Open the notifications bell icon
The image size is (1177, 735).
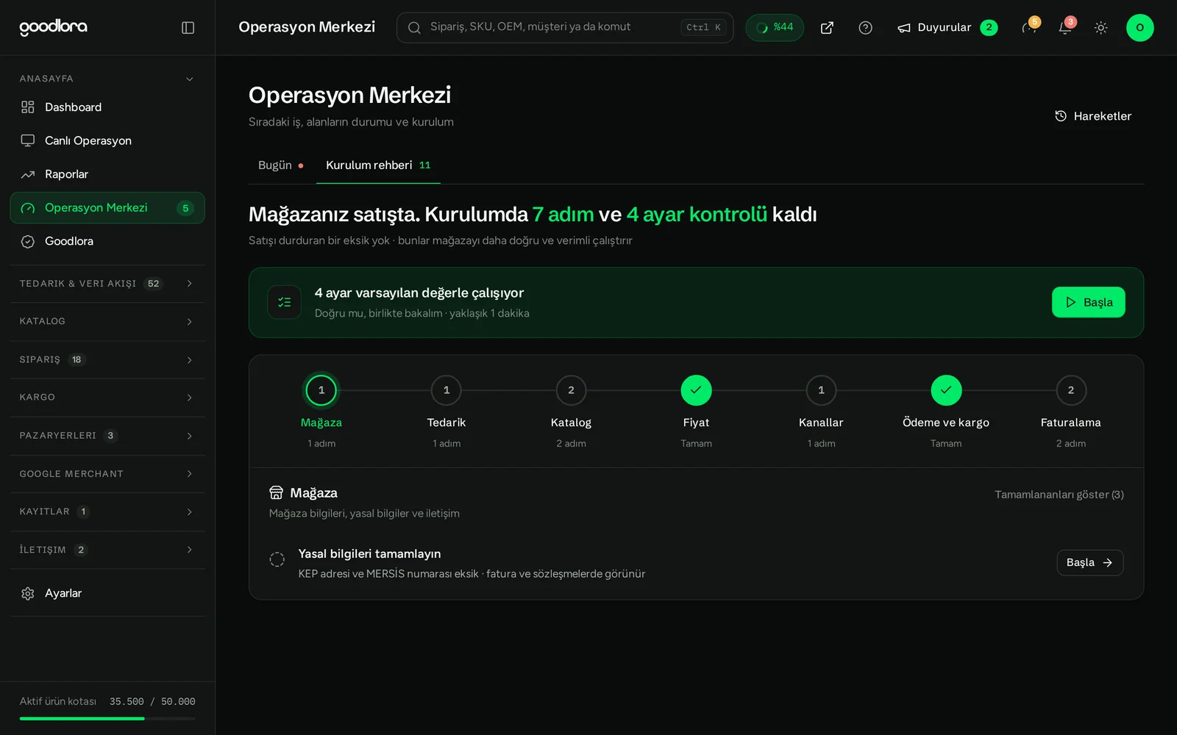(1064, 27)
